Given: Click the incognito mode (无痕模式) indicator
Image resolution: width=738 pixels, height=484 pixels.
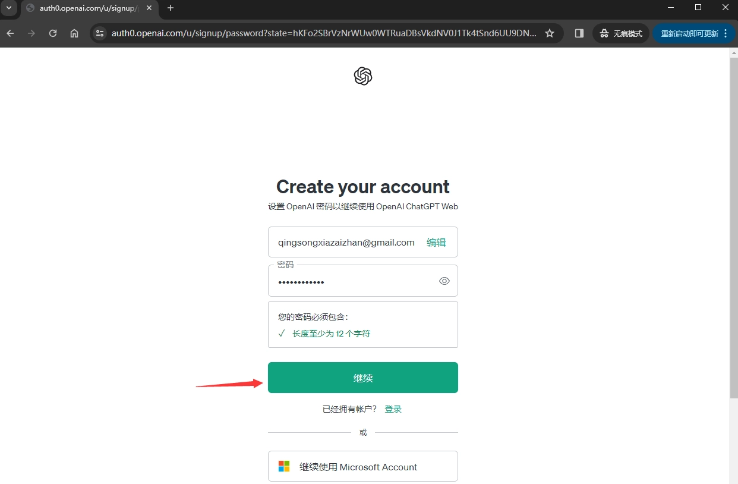Looking at the screenshot, I should [x=621, y=33].
